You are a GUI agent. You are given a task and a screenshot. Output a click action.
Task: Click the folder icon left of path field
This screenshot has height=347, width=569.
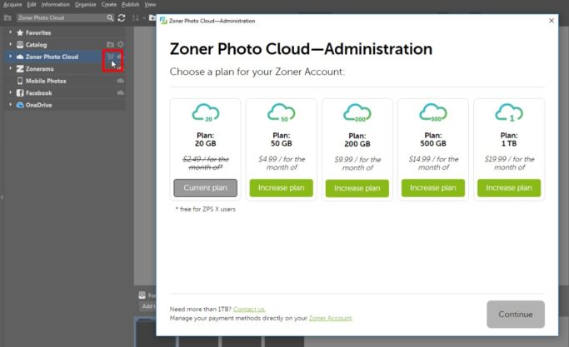pos(7,17)
